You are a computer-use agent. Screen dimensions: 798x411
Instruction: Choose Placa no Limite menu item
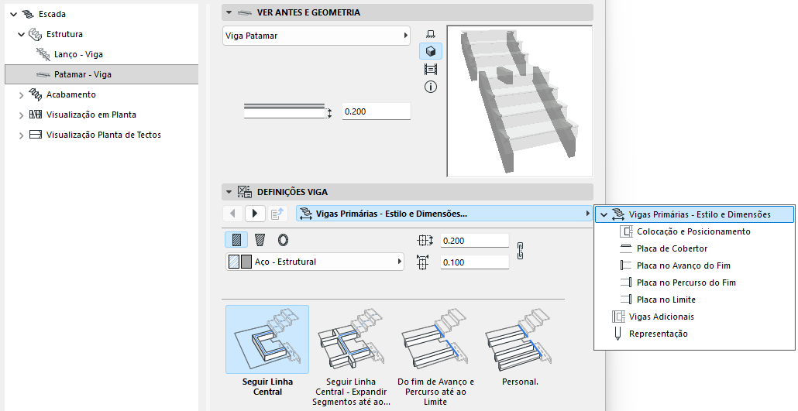666,300
